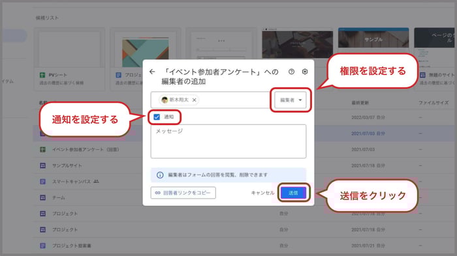The height and width of the screenshot is (256, 457).
Task: Select the PVシート suggestion card
Action: click(x=69, y=59)
